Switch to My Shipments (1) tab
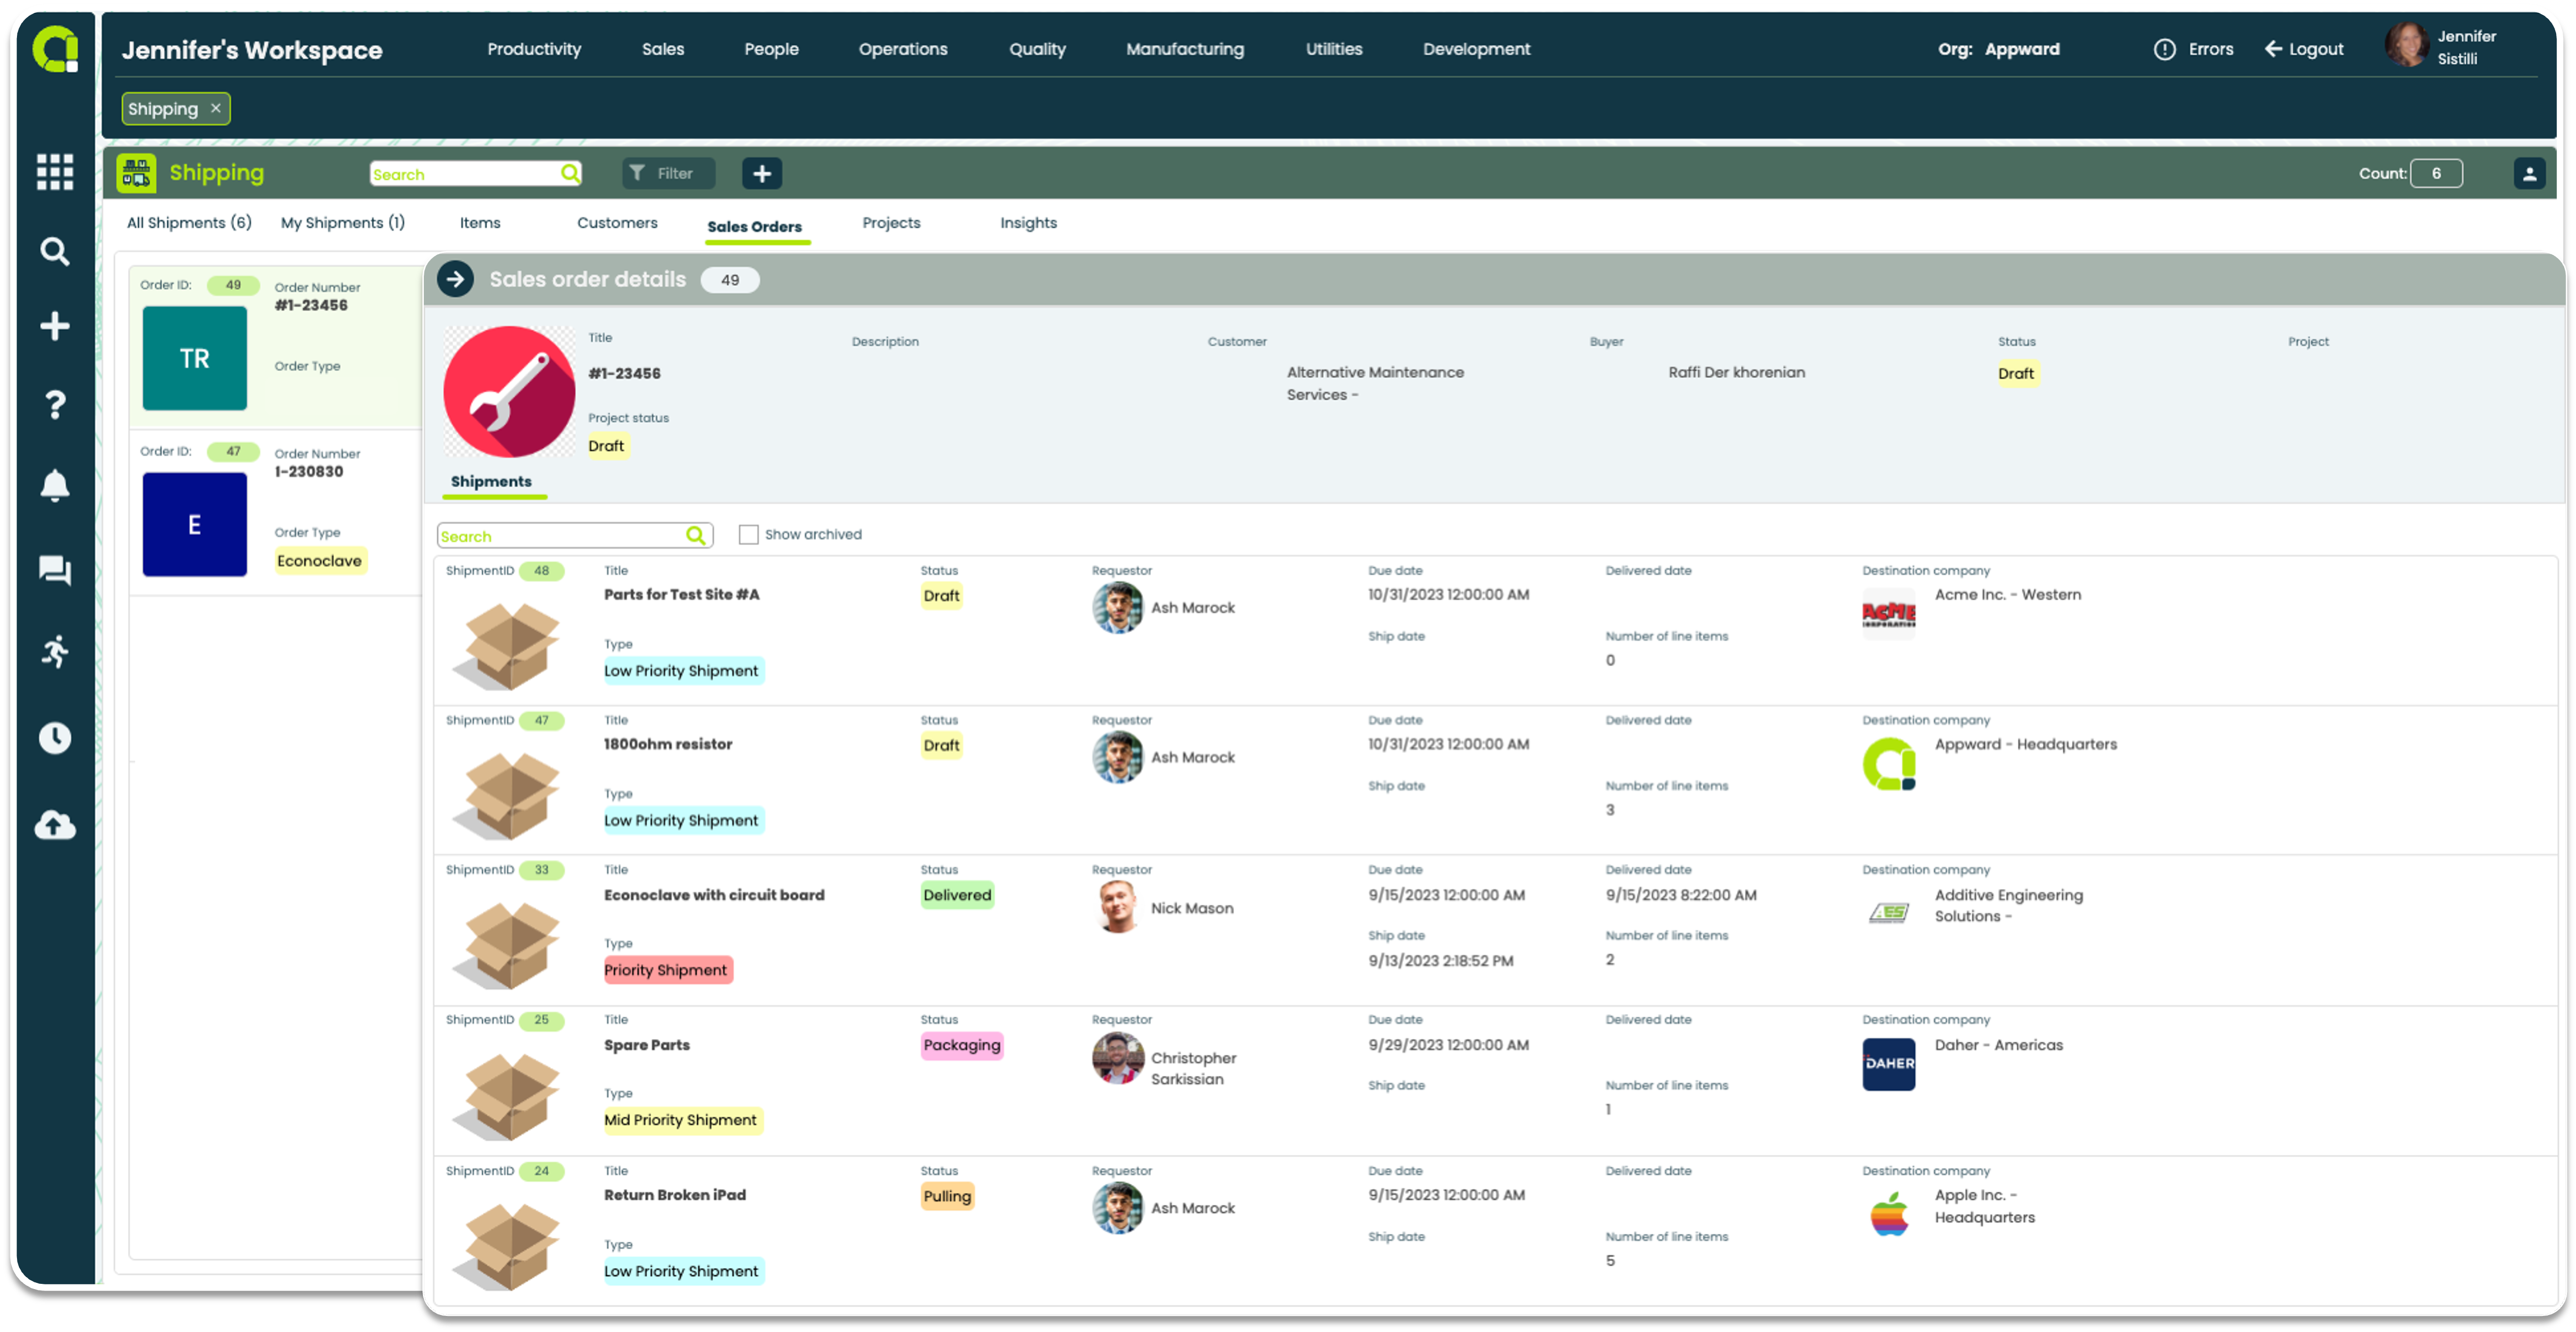 coord(343,223)
